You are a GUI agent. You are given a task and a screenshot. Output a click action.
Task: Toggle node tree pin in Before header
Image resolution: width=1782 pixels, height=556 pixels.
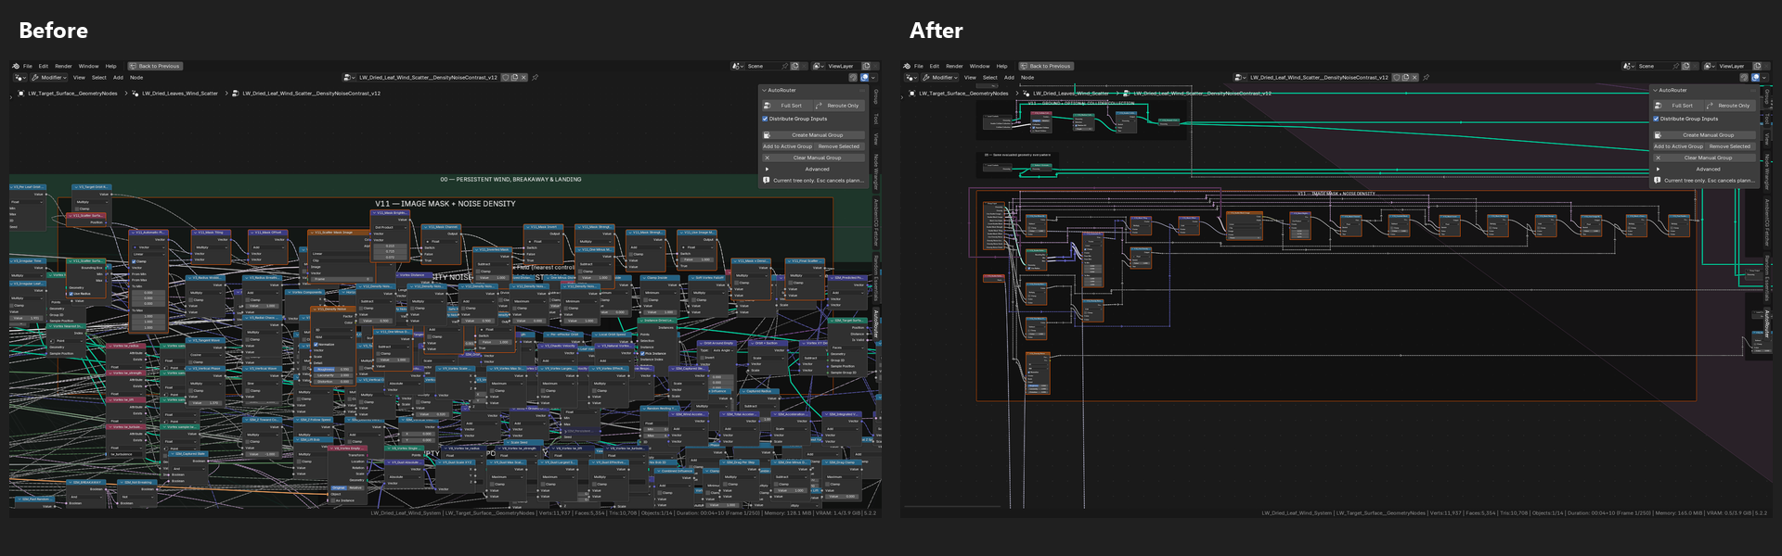pos(535,78)
